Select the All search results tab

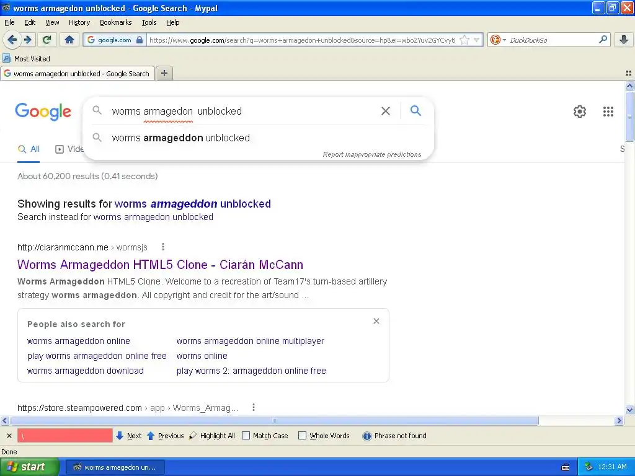point(29,149)
